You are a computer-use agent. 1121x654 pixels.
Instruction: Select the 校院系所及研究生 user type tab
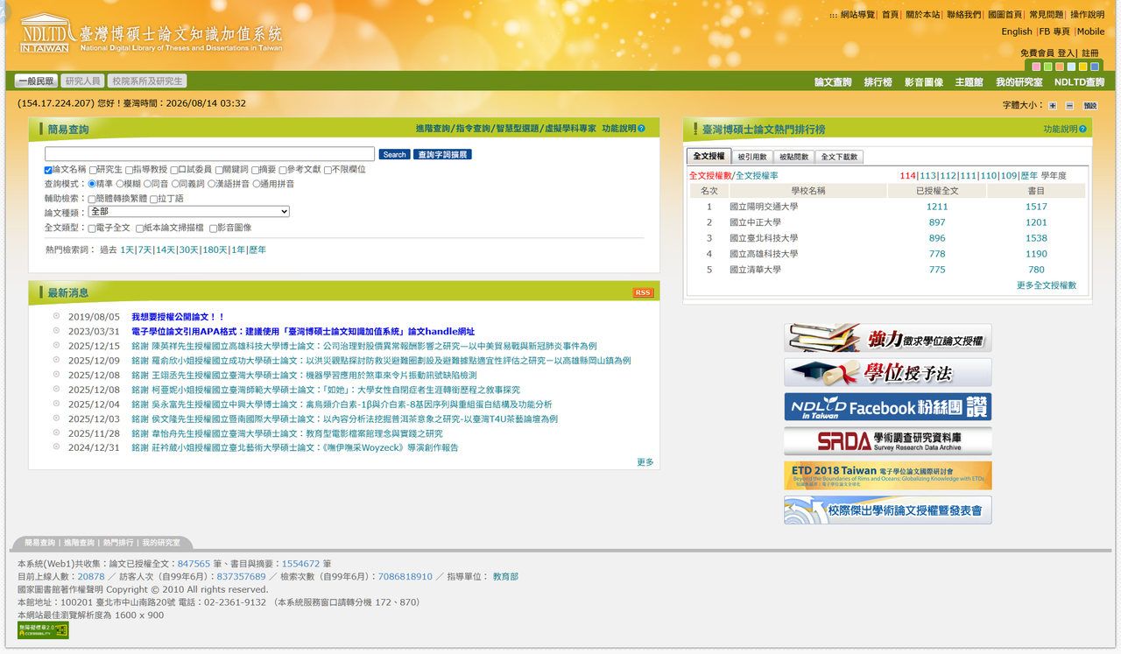coord(147,81)
